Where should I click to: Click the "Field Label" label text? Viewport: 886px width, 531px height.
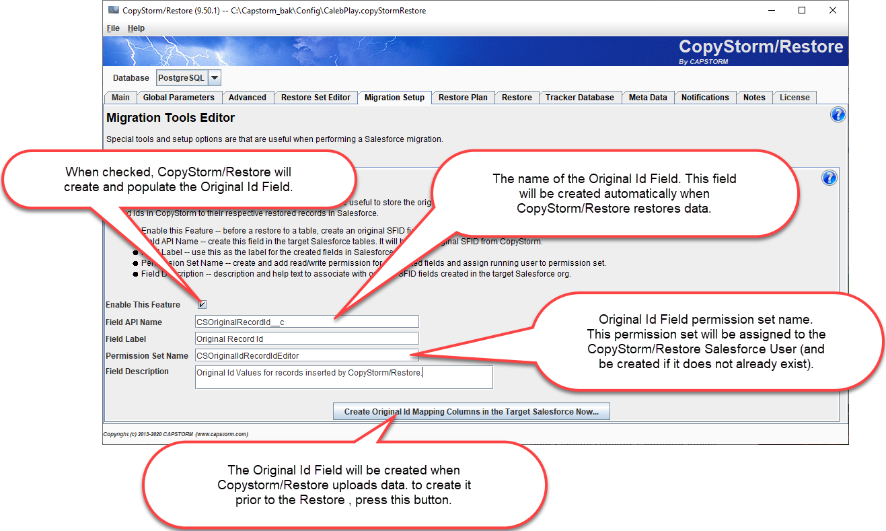tap(126, 339)
